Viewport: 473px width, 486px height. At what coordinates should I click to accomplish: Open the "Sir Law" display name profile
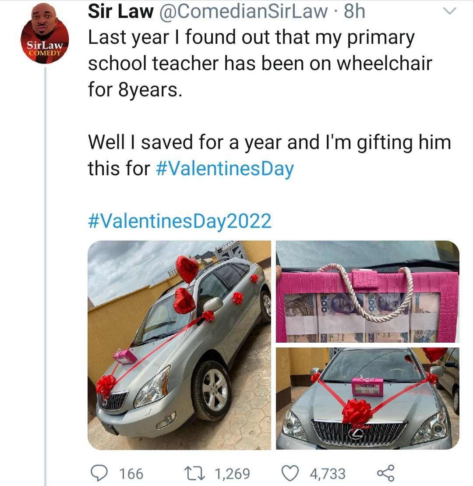pos(120,12)
